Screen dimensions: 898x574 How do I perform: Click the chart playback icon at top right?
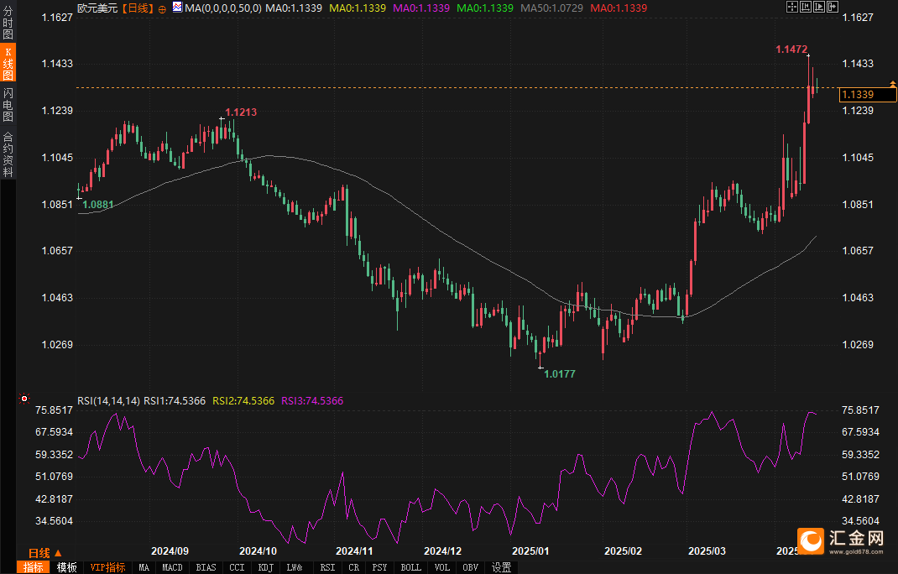[x=819, y=7]
